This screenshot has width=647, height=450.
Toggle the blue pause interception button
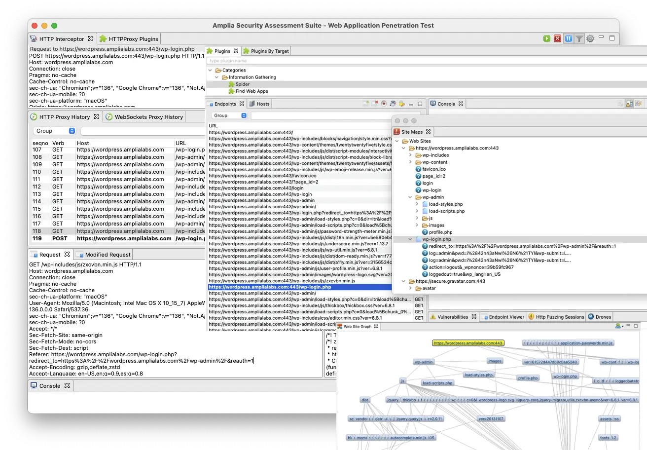pyautogui.click(x=569, y=38)
